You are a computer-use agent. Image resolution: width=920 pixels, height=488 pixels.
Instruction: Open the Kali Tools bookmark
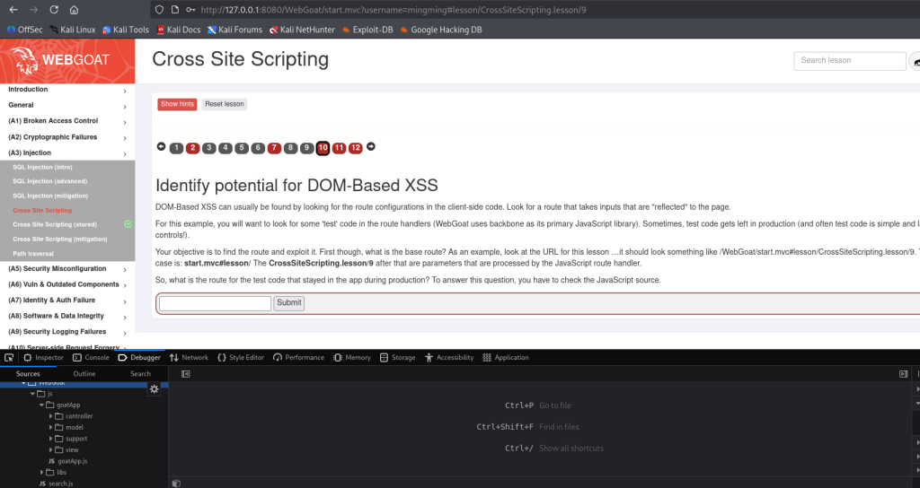coord(126,30)
